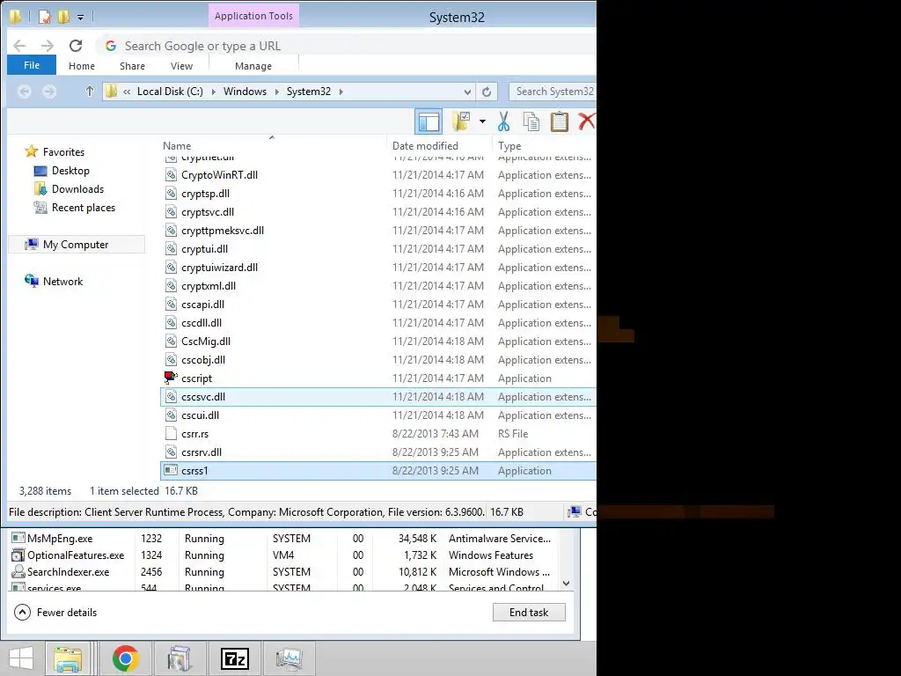Click the red Delete X icon
This screenshot has height=676, width=901.
586,121
